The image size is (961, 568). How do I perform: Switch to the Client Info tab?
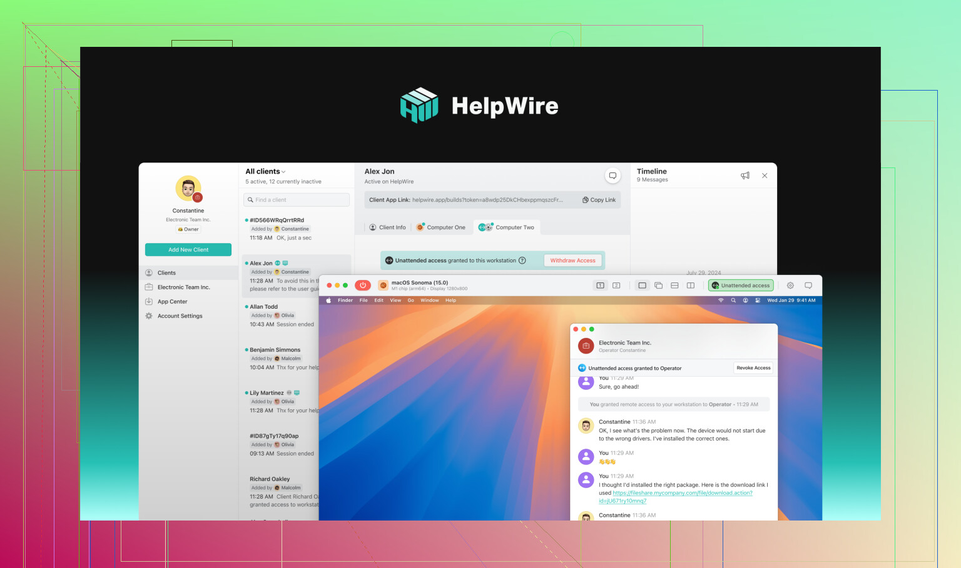click(387, 227)
